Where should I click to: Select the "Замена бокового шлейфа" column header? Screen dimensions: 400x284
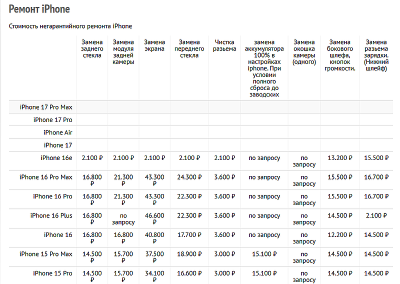pos(339,55)
